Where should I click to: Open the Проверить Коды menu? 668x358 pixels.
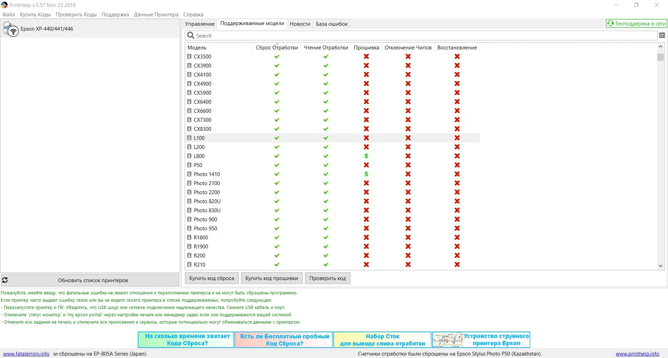pos(76,15)
